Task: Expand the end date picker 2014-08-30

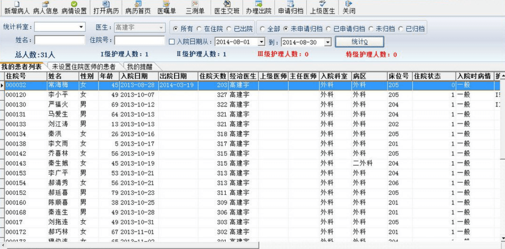Action: [328, 42]
